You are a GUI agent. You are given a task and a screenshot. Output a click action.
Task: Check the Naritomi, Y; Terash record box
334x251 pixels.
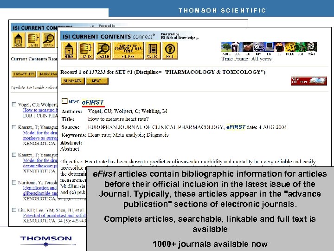(x=14, y=183)
